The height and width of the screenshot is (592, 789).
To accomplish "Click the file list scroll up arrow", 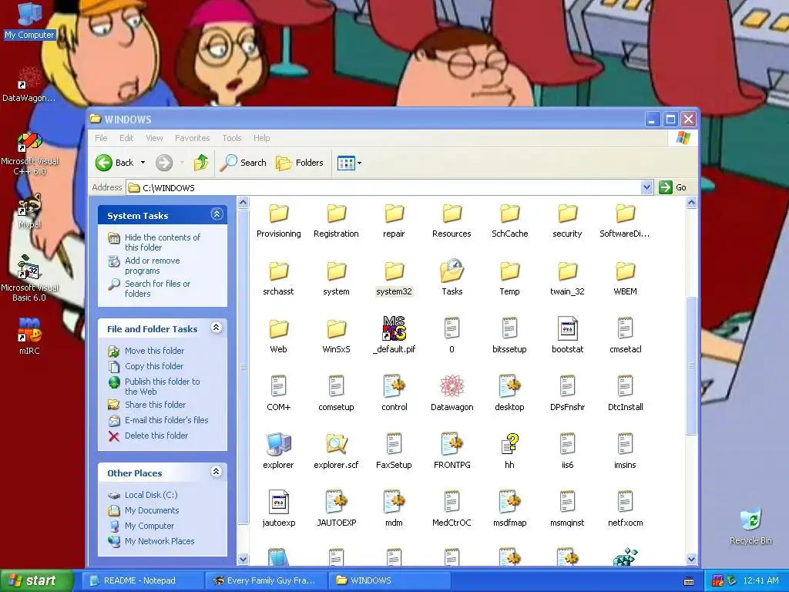I will coord(691,203).
